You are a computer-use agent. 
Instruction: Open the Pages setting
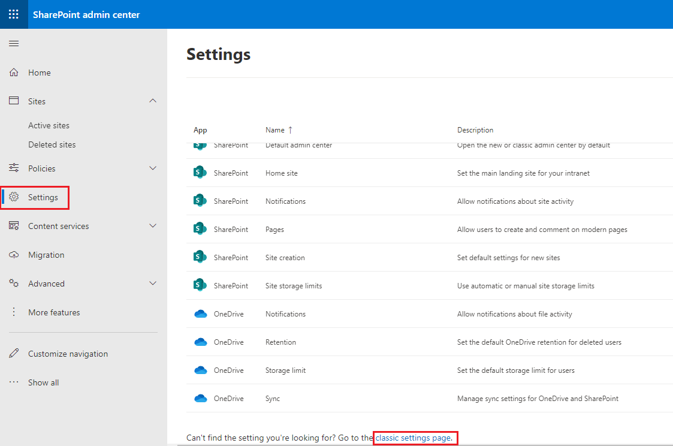tap(274, 230)
